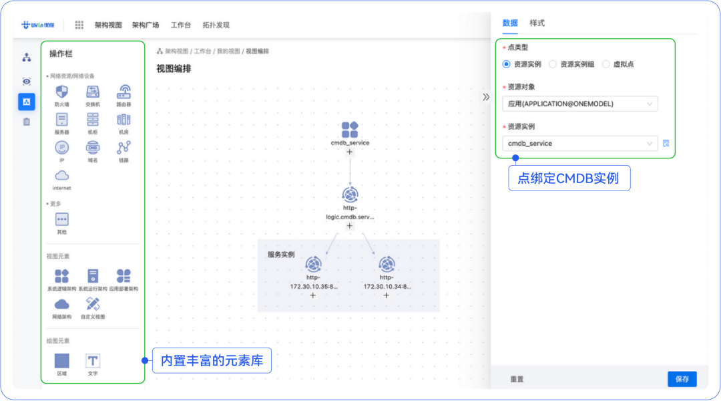
Task: Select the other (其他) element icon
Action: point(61,219)
